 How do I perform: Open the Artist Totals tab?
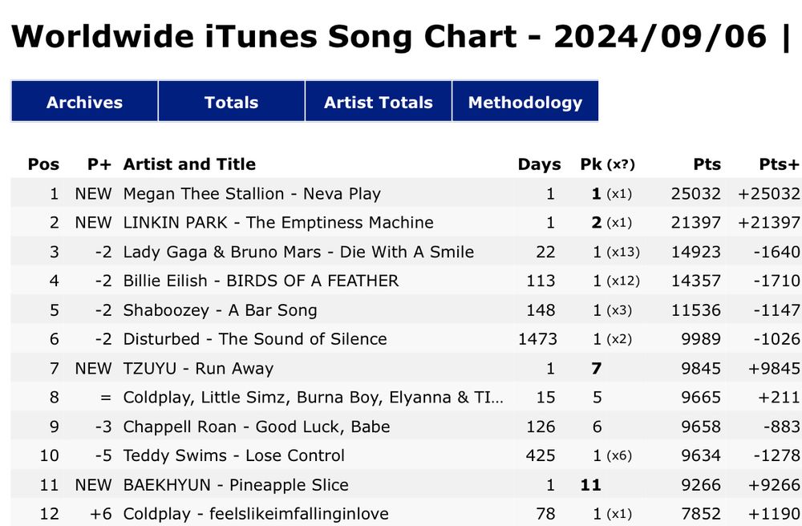click(x=378, y=102)
